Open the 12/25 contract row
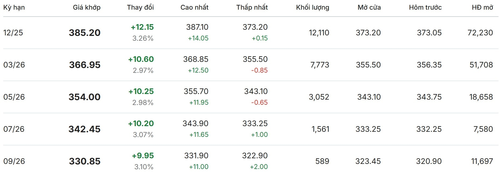This screenshot has height=173, width=502. (13, 33)
